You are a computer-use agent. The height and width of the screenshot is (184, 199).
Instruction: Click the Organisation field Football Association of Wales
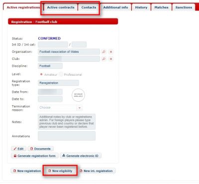69,52
